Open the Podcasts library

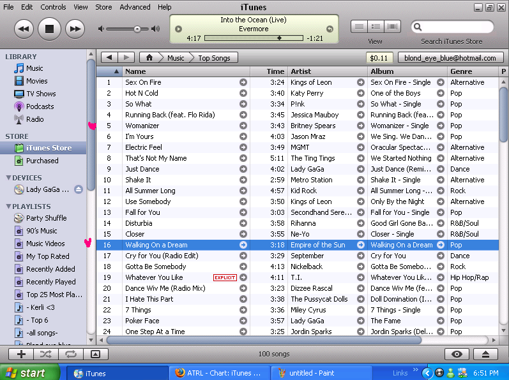click(x=40, y=106)
